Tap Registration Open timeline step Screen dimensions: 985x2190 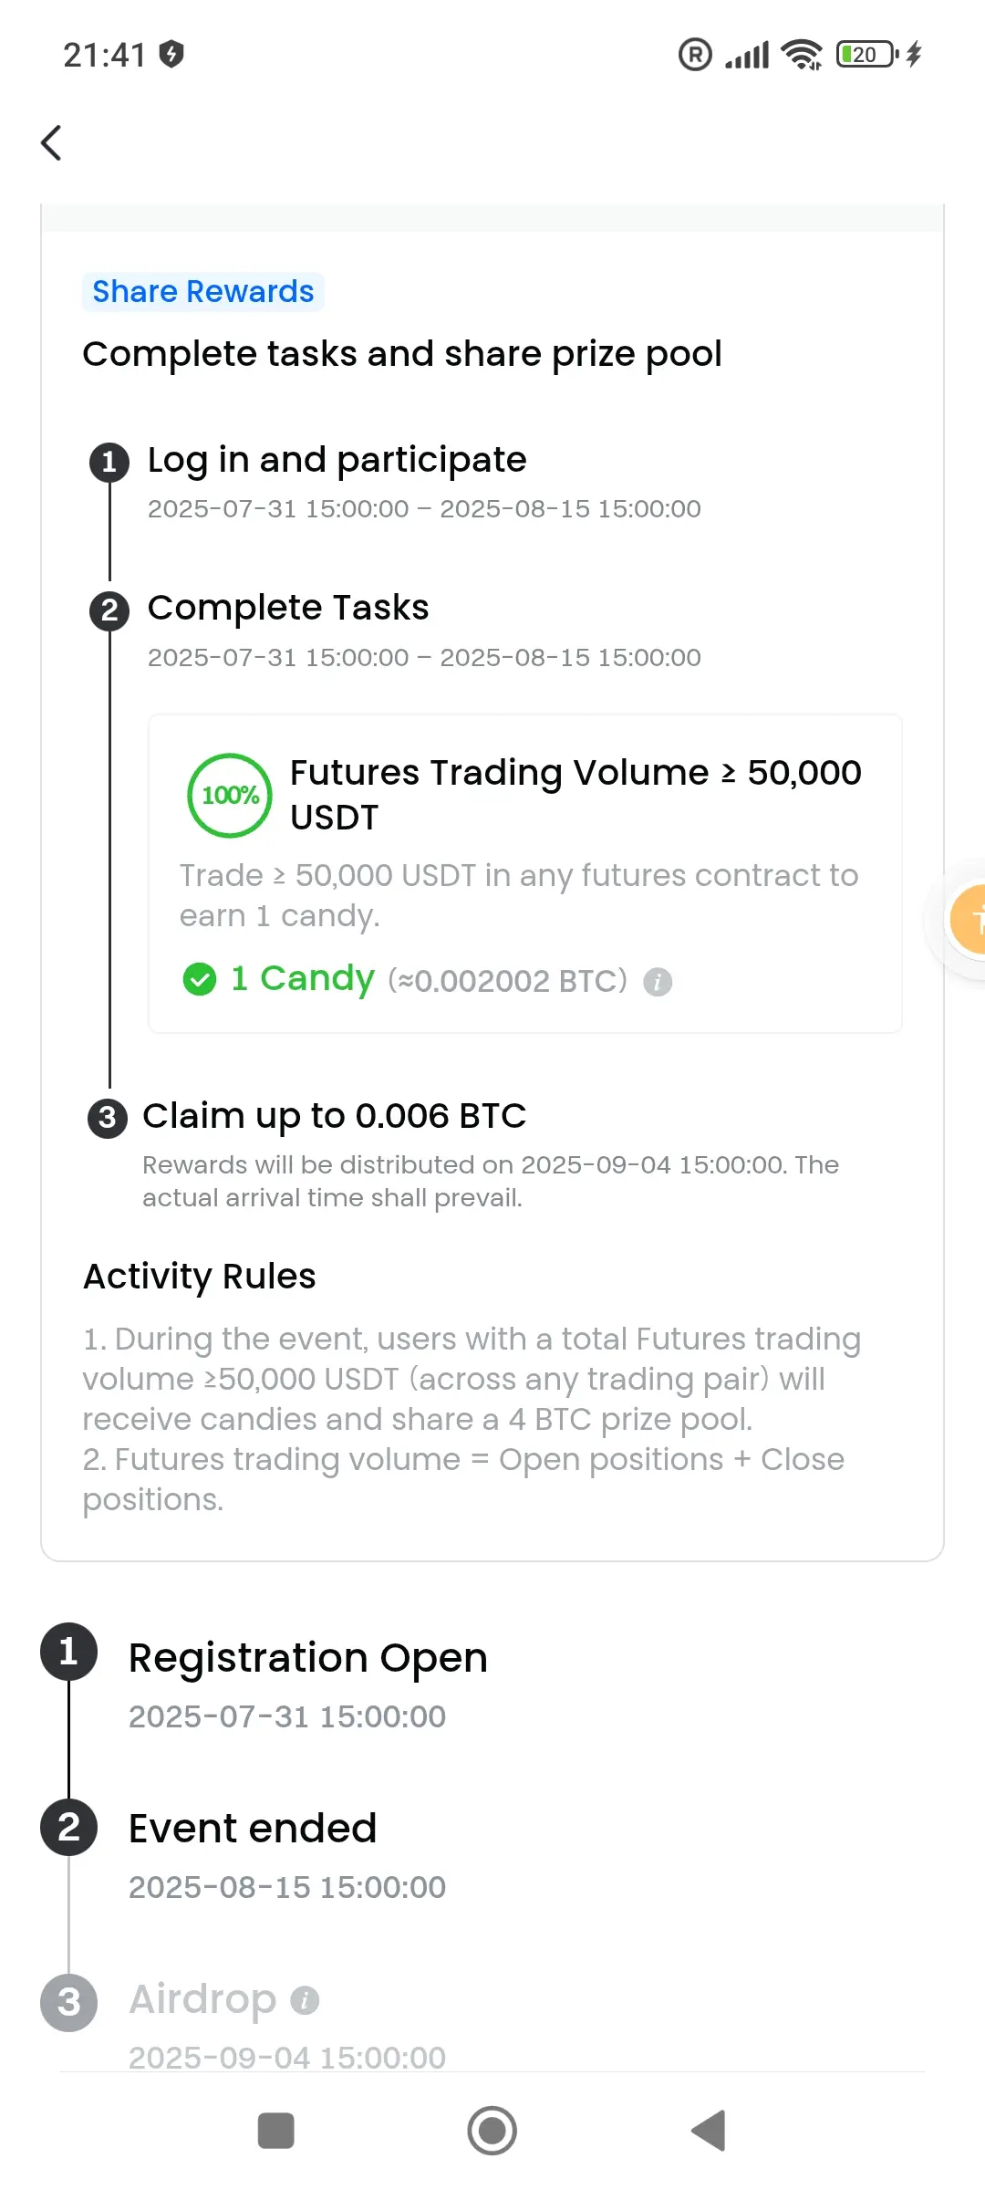(x=308, y=1658)
